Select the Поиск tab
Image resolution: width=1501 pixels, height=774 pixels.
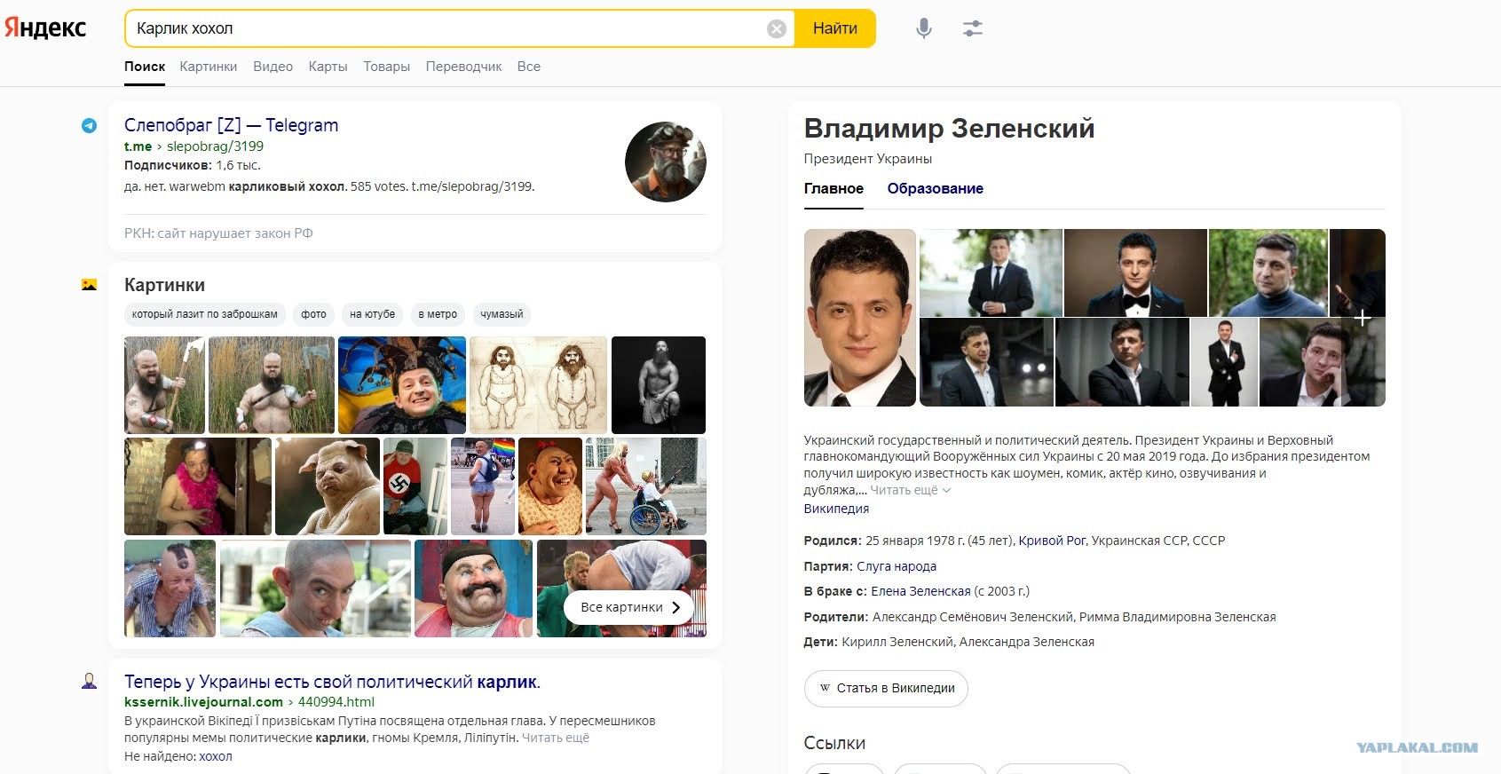tap(145, 67)
